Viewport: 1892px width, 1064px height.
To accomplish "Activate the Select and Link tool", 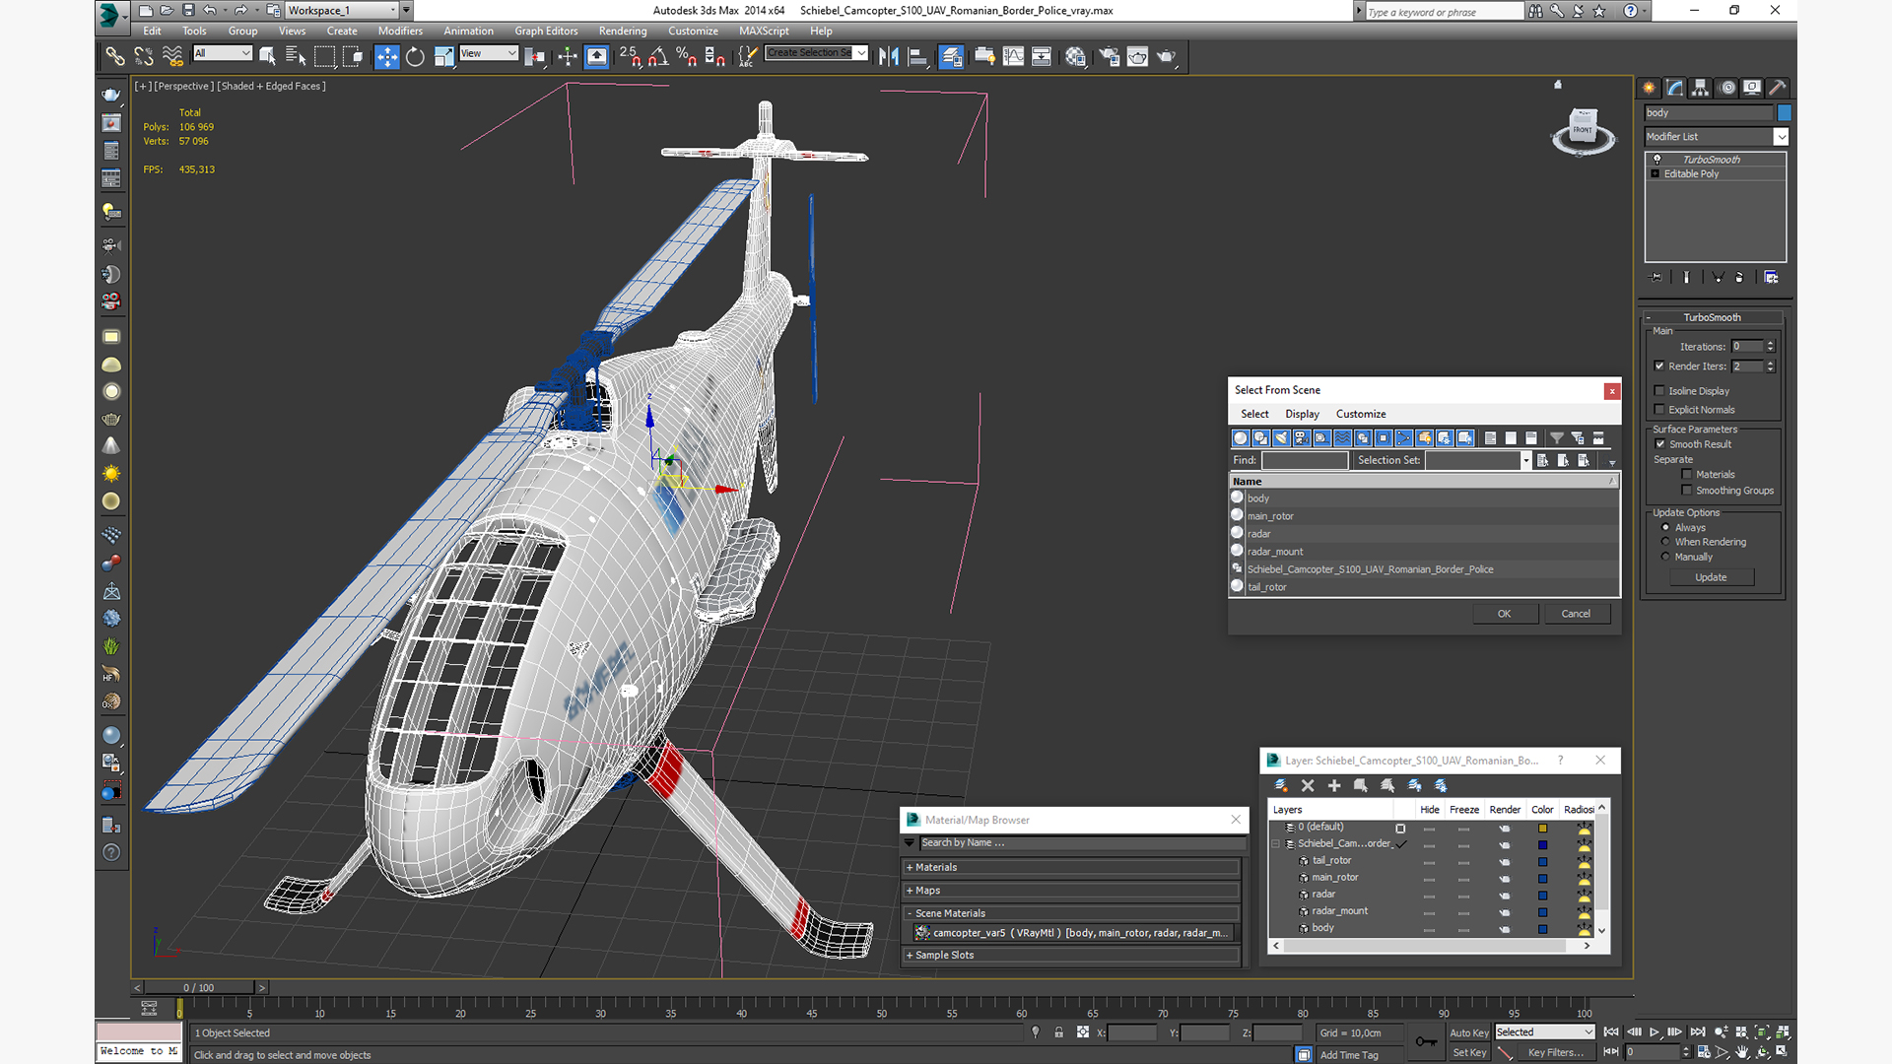I will (115, 57).
